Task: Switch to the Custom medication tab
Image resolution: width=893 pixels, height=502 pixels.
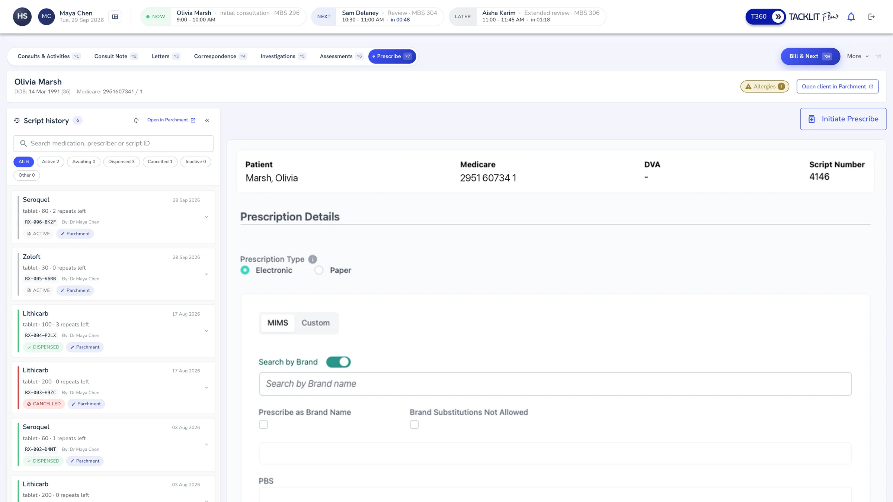Action: point(316,323)
